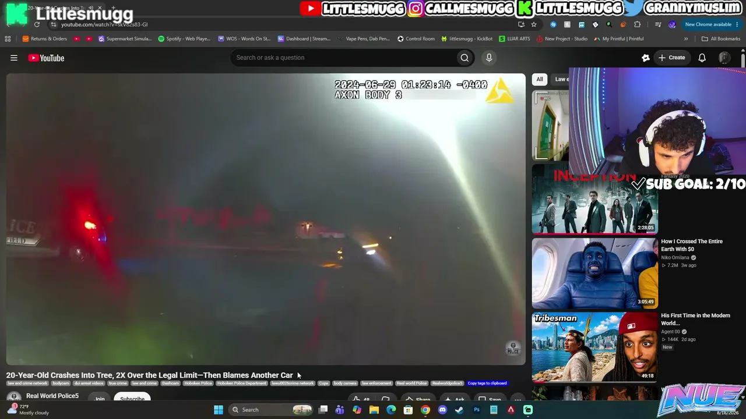Image resolution: width=746 pixels, height=419 pixels.
Task: Open File Explorer from the taskbar
Action: (x=374, y=410)
